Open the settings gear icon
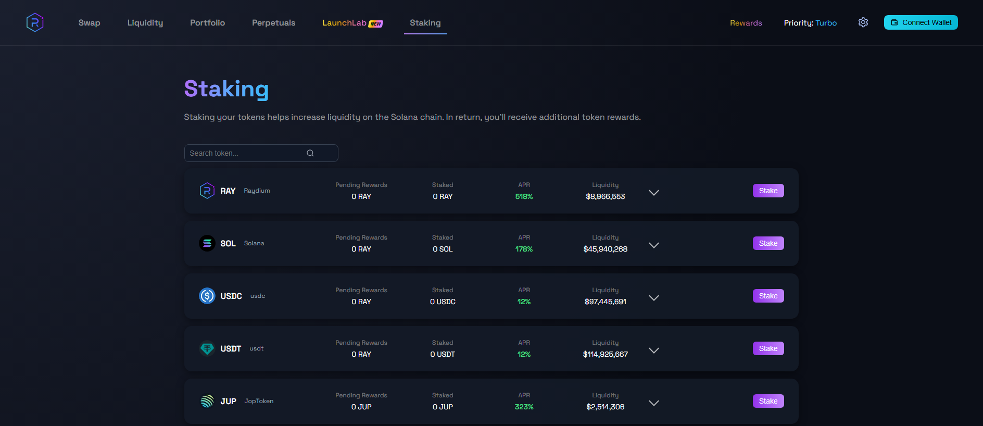The image size is (983, 426). [x=863, y=22]
